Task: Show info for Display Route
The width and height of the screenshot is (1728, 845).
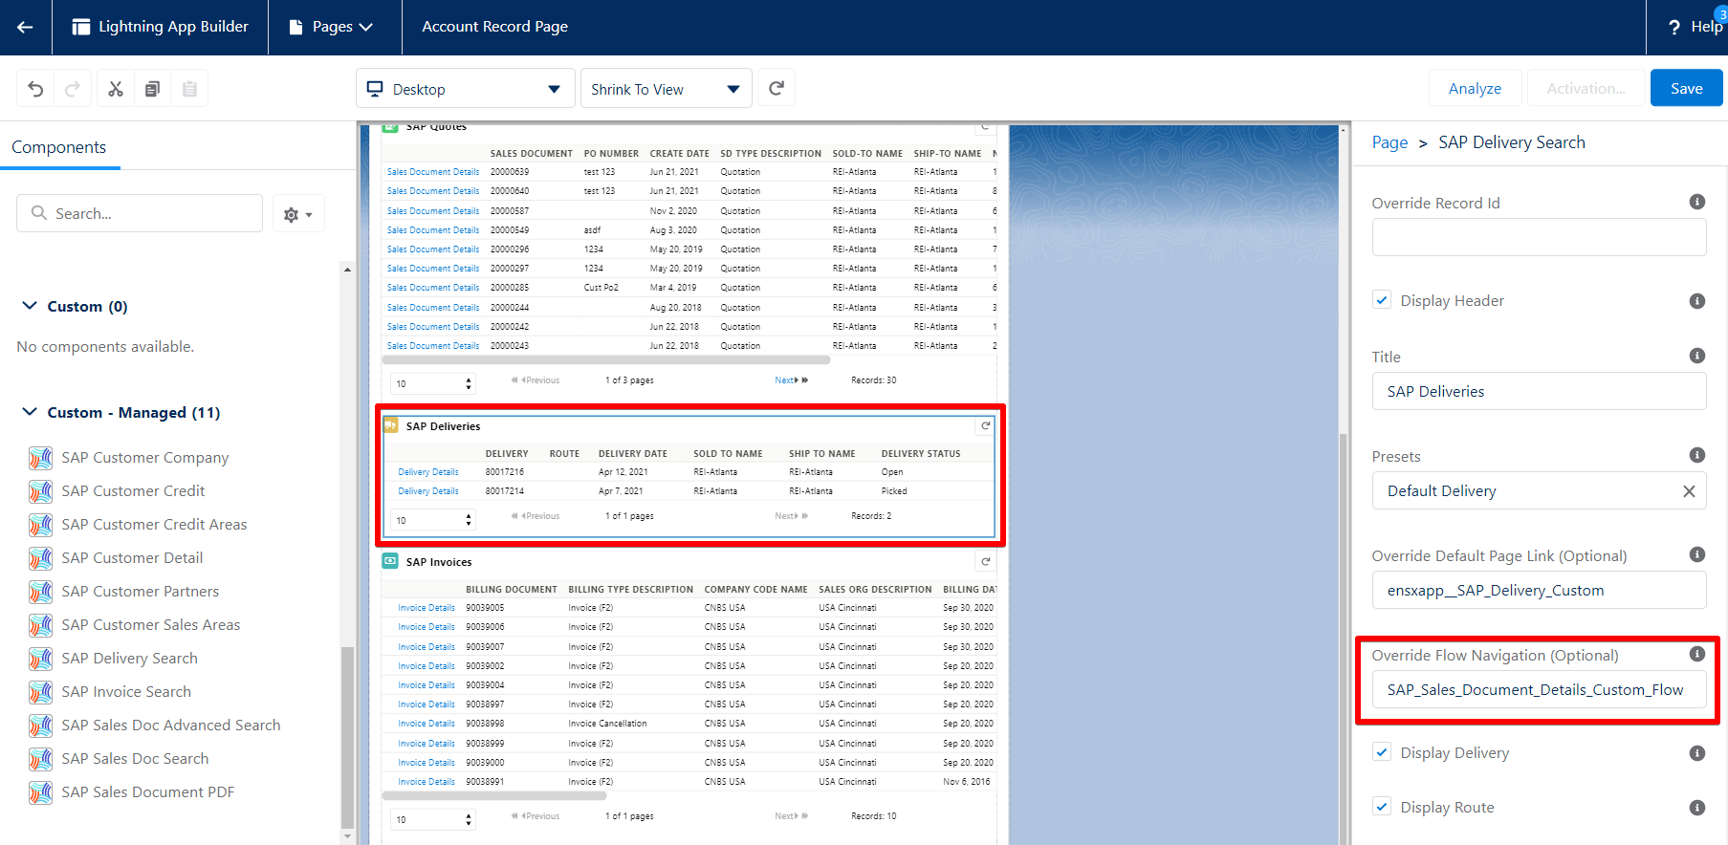Action: (x=1697, y=808)
